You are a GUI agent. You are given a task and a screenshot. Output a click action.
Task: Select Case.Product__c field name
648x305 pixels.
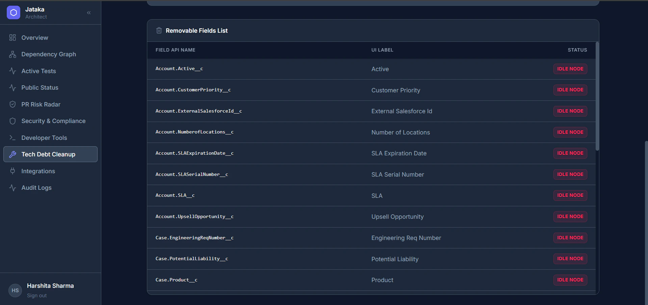pyautogui.click(x=176, y=280)
